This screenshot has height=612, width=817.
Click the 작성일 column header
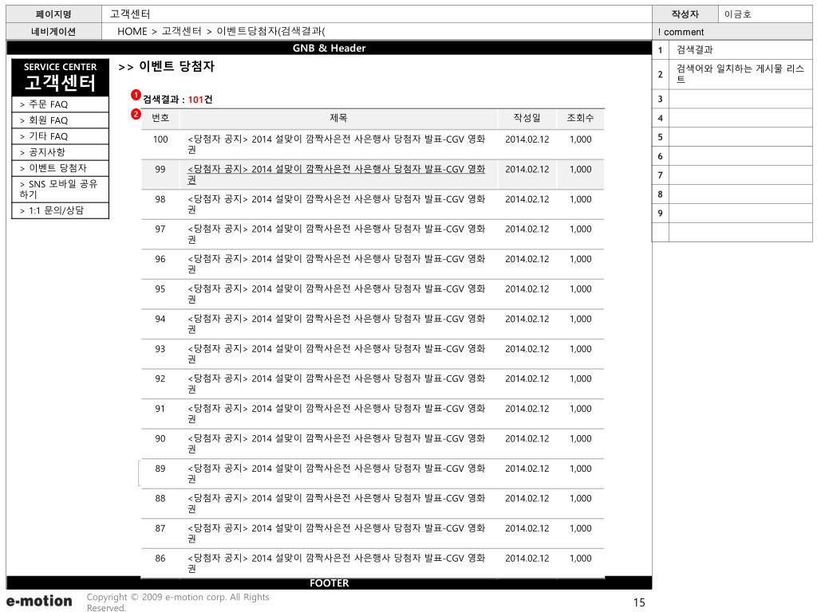click(x=527, y=118)
